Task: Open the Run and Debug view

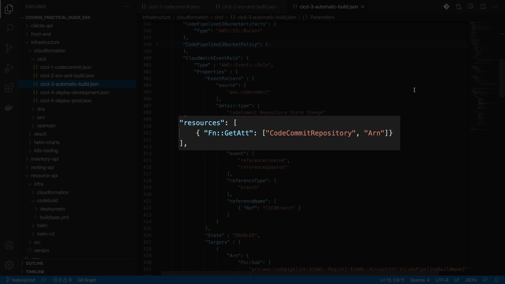Action: (x=9, y=68)
